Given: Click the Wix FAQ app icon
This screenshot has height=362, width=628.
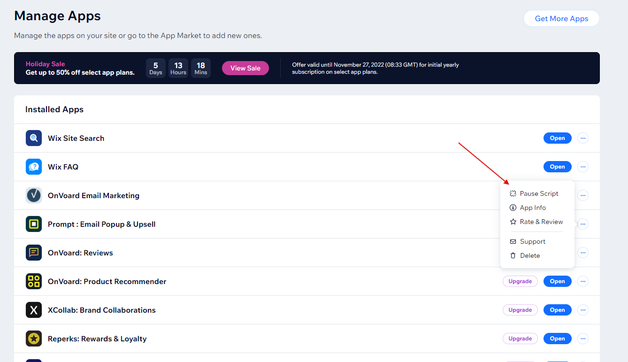Looking at the screenshot, I should coord(34,167).
